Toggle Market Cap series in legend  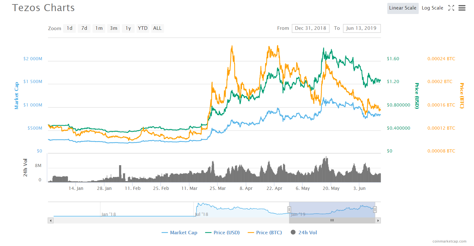[x=179, y=232]
